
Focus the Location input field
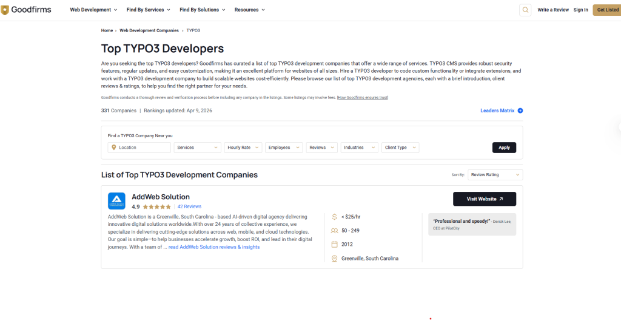click(x=139, y=148)
